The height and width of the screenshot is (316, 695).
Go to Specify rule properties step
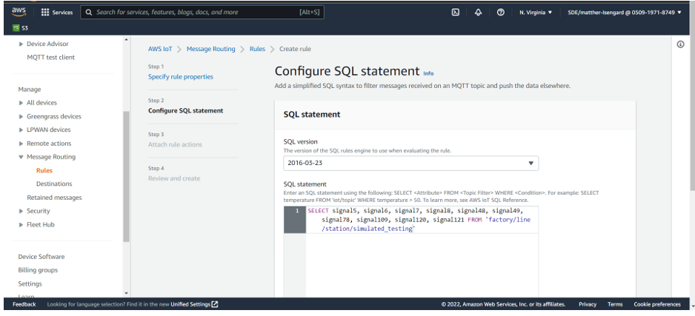(x=180, y=77)
